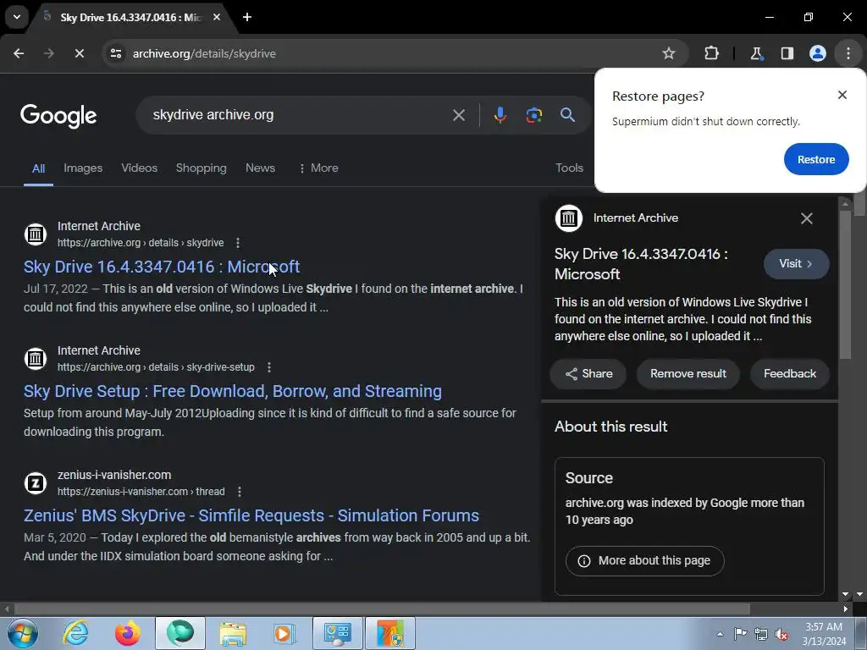
Task: Expand the More search filters
Action: pyautogui.click(x=318, y=168)
